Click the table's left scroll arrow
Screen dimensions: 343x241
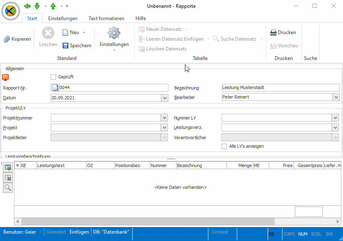[18, 221]
